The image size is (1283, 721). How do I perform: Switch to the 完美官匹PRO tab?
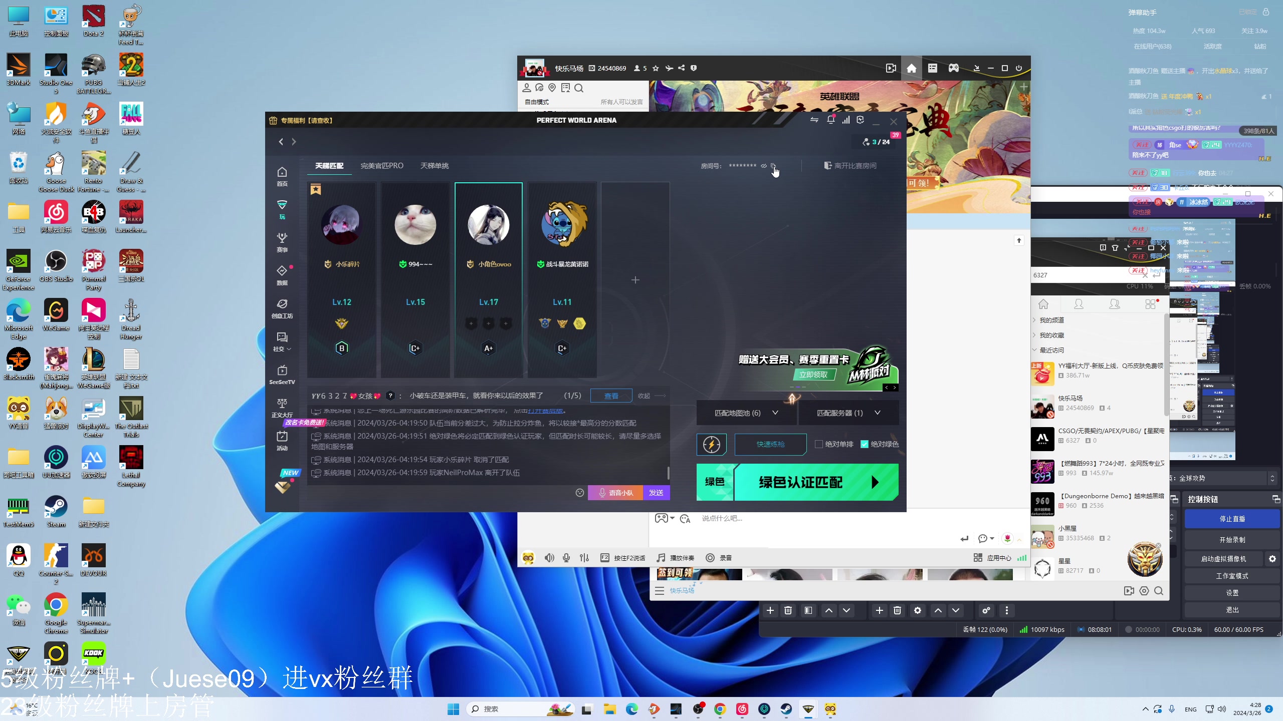coord(382,166)
